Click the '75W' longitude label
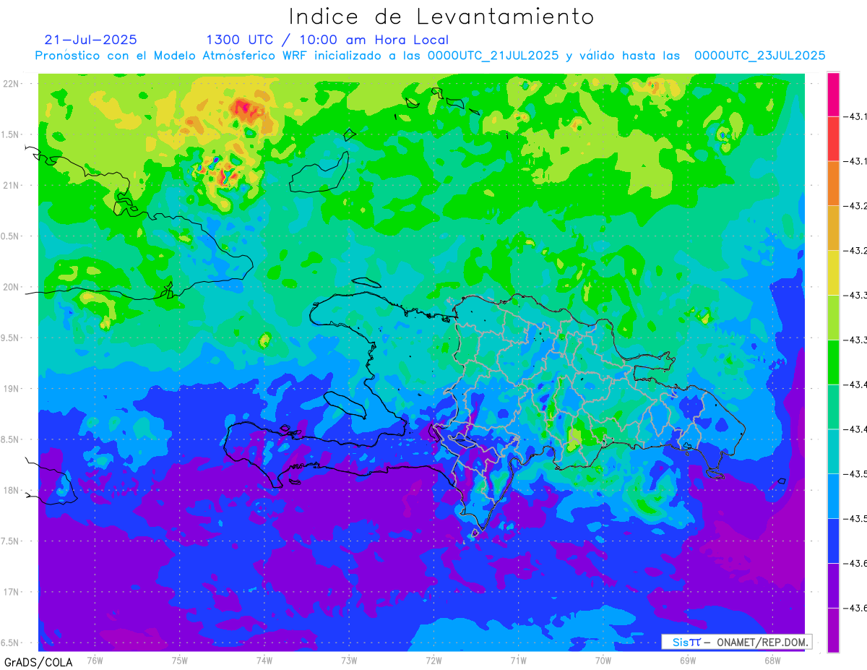 180,660
